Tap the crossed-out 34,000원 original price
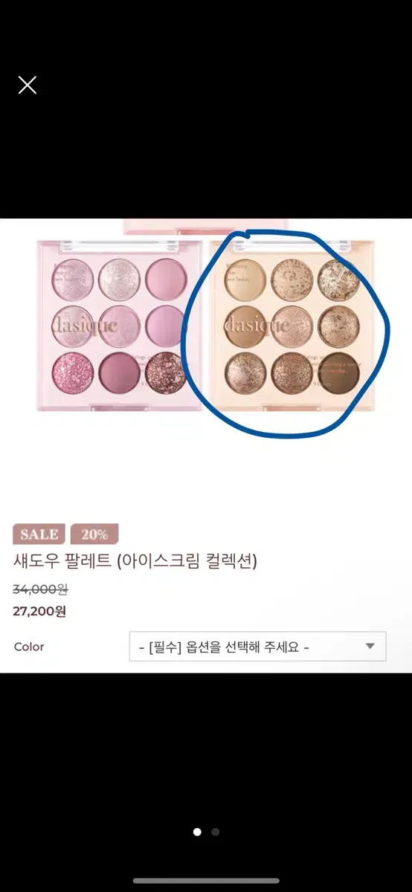412x892 pixels. (x=40, y=589)
